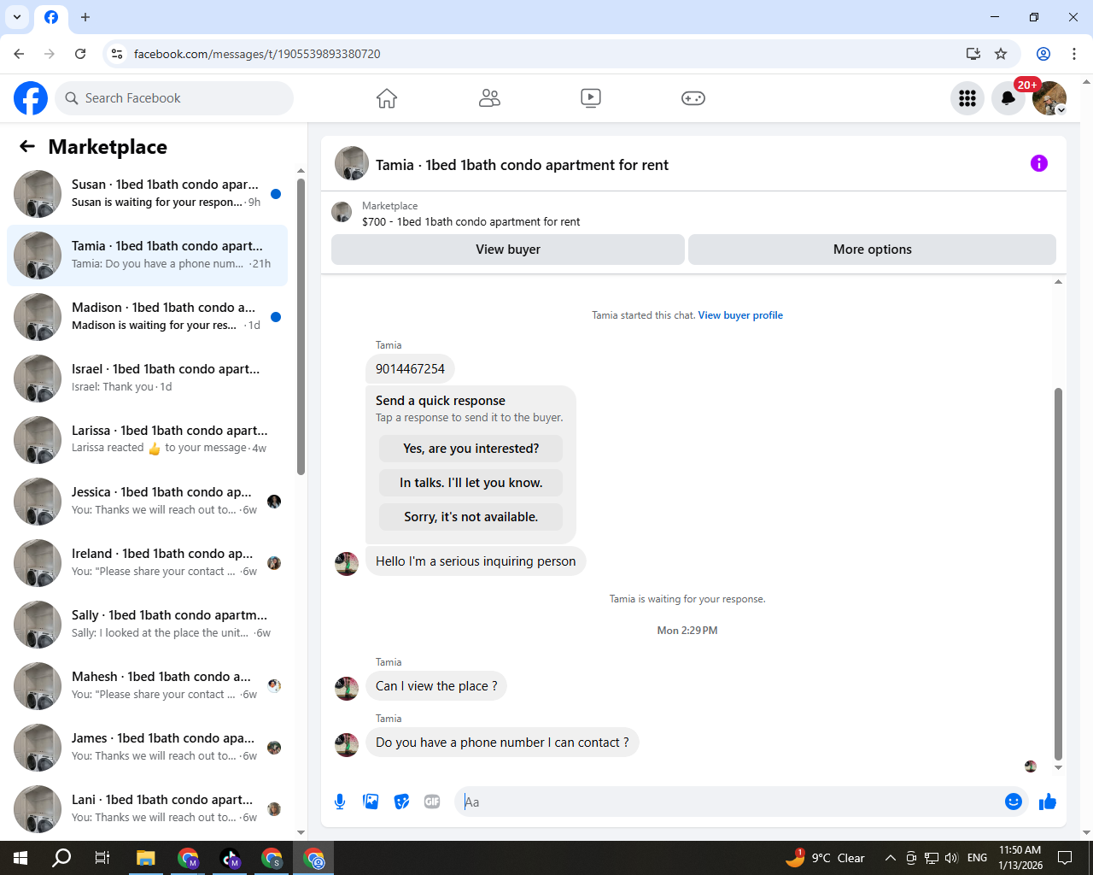The height and width of the screenshot is (875, 1093).
Task: Show hidden system tray icons
Action: click(x=890, y=858)
